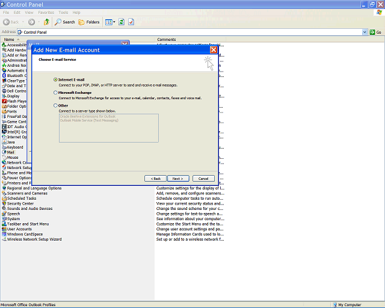Image resolution: width=385 pixels, height=308 pixels.
Task: Click the Next > button
Action: pos(178,179)
